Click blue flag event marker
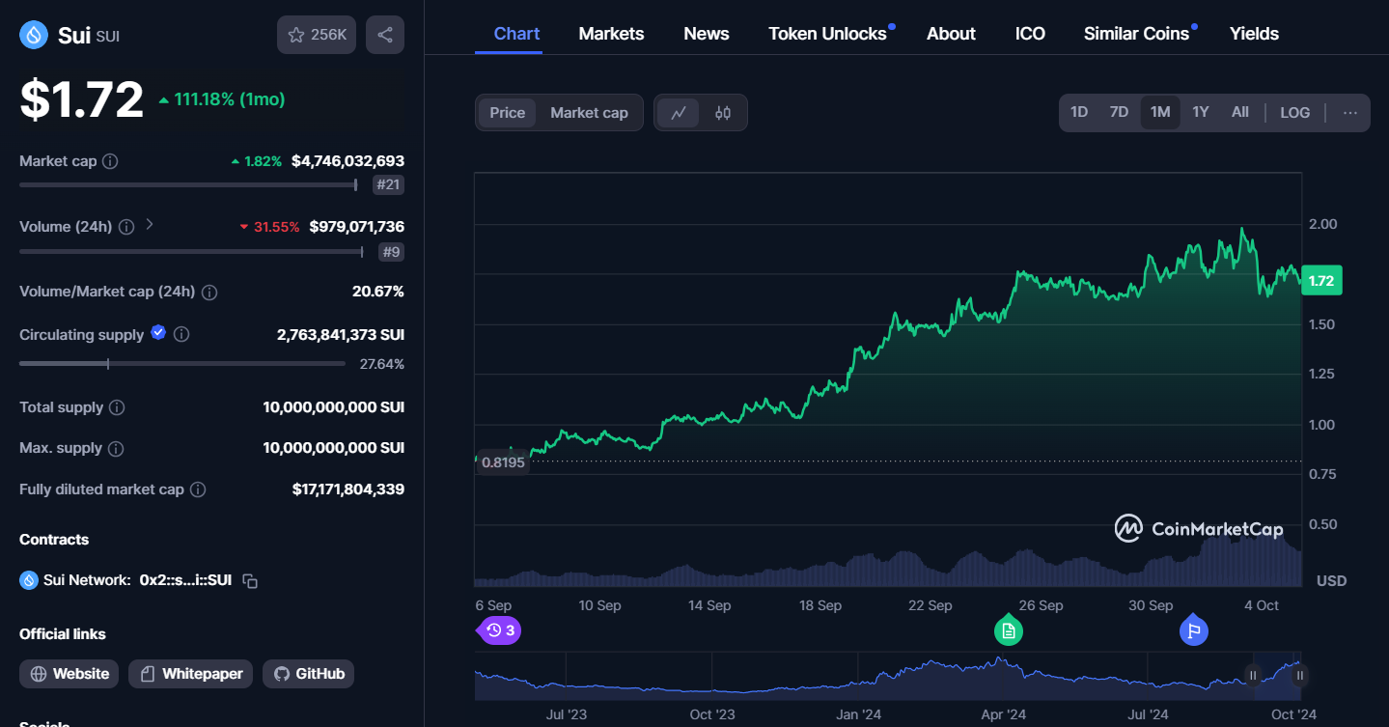The width and height of the screenshot is (1389, 727). (1194, 630)
